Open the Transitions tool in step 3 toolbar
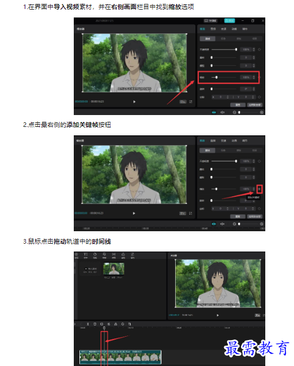Screen dimensions: 294x366 114,255
